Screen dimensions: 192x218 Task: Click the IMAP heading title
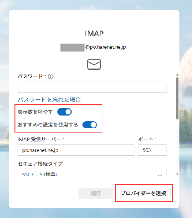click(x=94, y=34)
